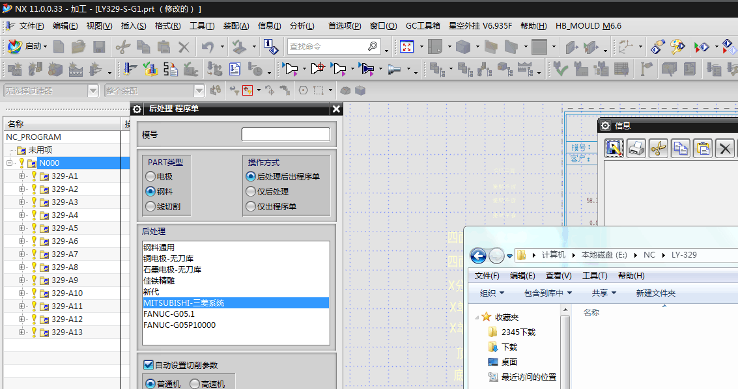The height and width of the screenshot is (389, 738).
Task: Expand the 329-A1 program group
Action: click(x=21, y=176)
